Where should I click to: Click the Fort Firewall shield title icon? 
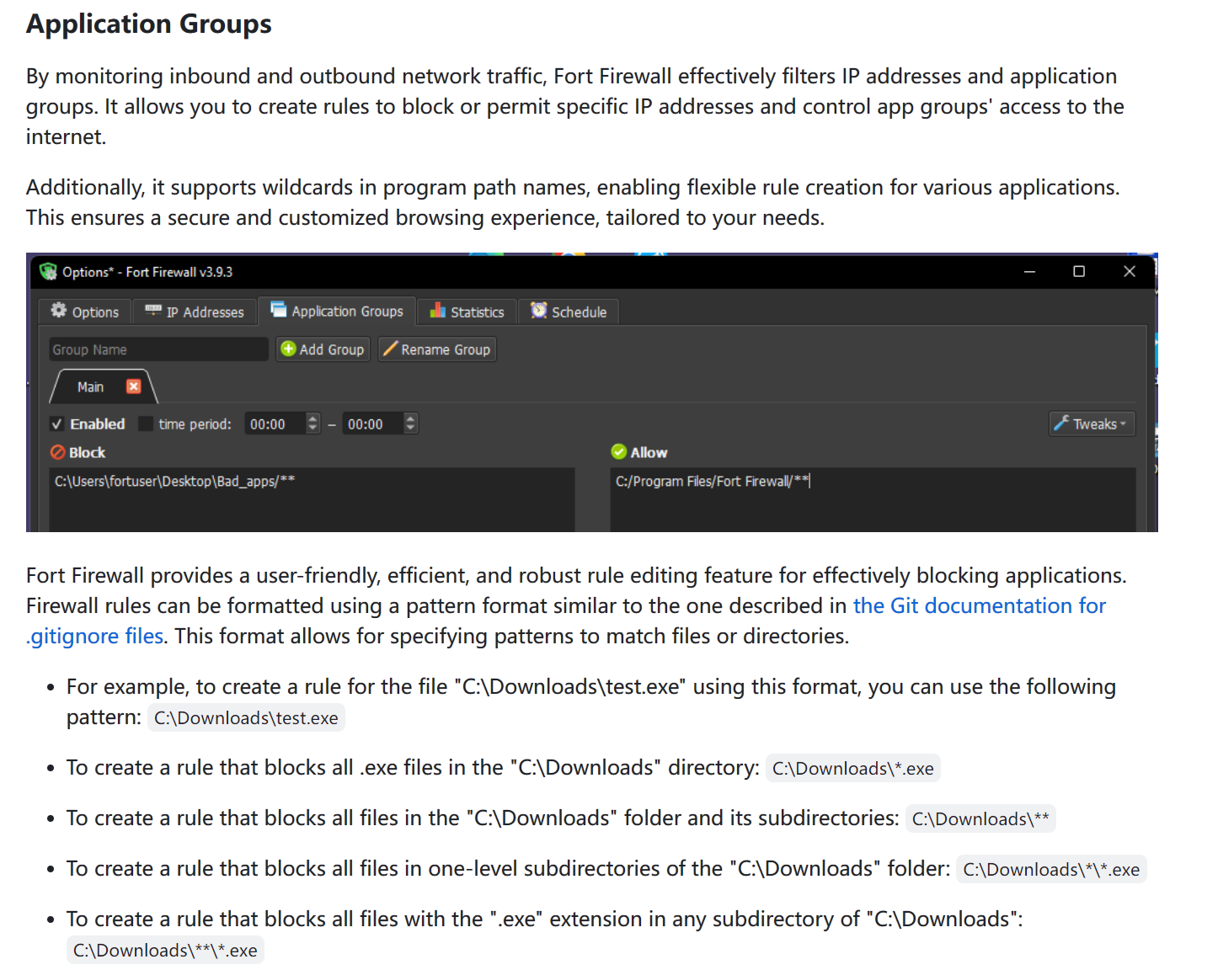point(48,272)
